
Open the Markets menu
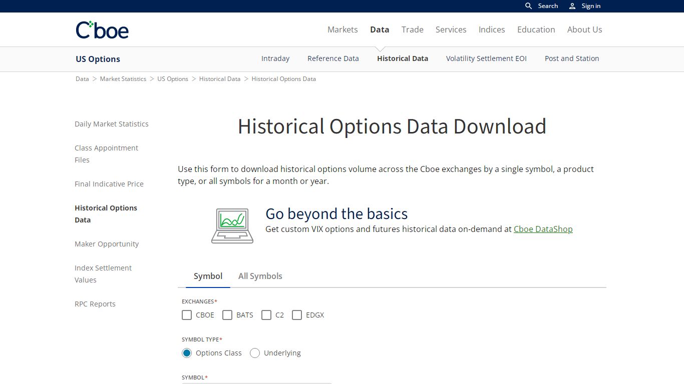[343, 29]
